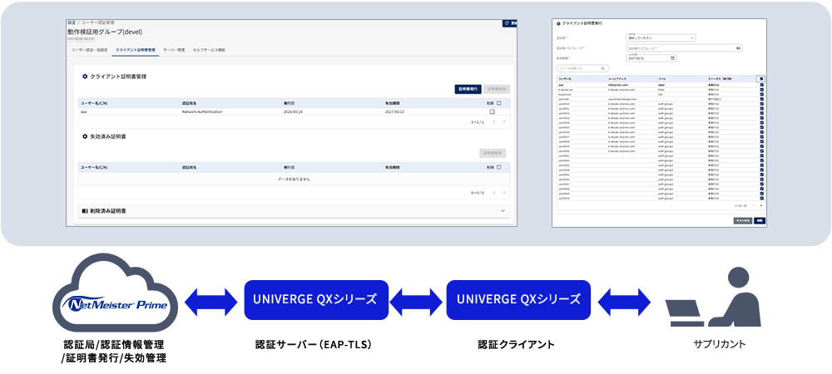Click the 2027/08/23 expiry date cell

coord(395,111)
